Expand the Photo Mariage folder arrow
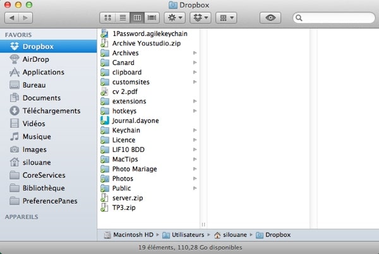 [195, 169]
